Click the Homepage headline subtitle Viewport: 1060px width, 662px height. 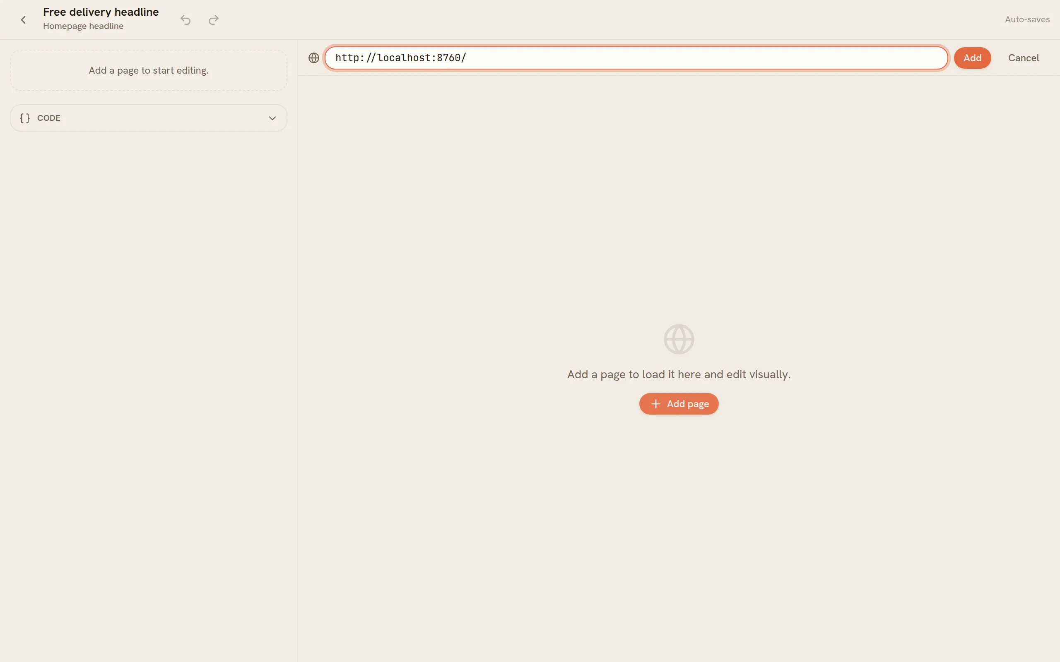pos(83,26)
